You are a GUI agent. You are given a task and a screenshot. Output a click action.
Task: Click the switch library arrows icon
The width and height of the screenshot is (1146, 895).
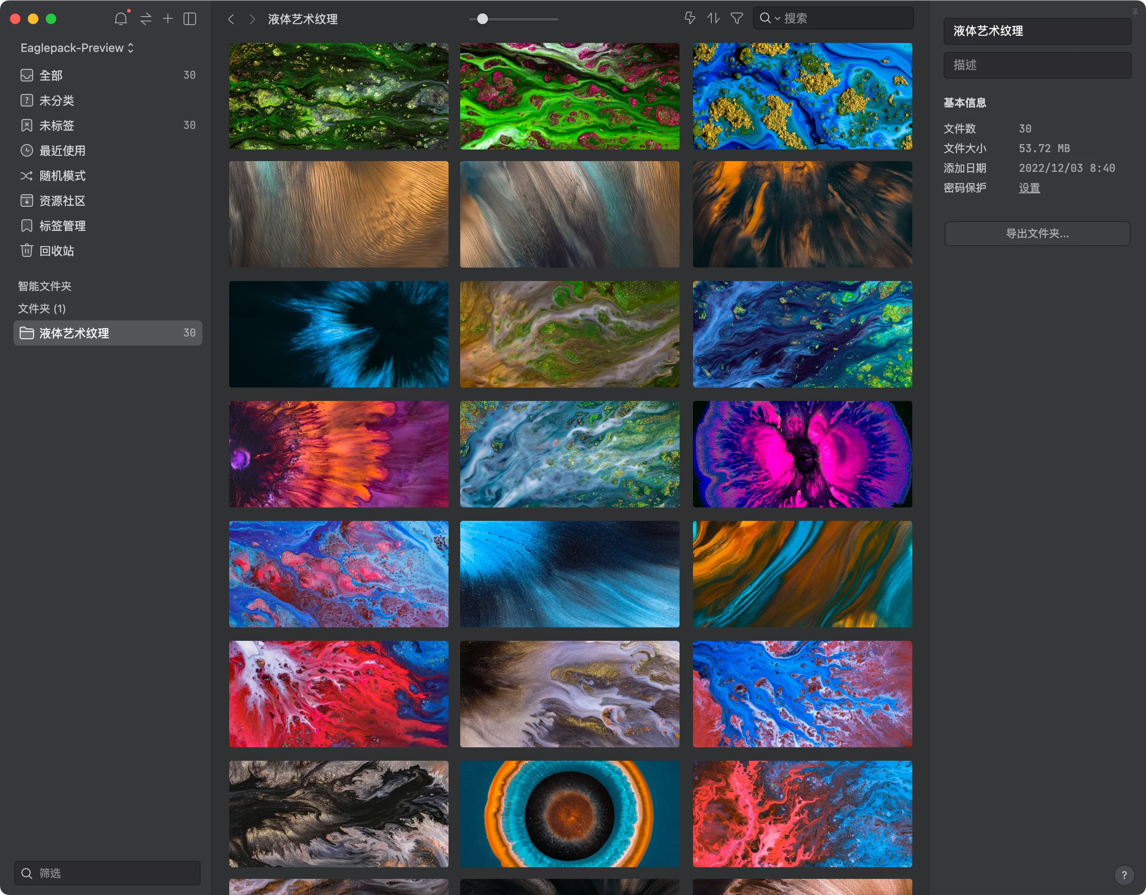pyautogui.click(x=146, y=19)
